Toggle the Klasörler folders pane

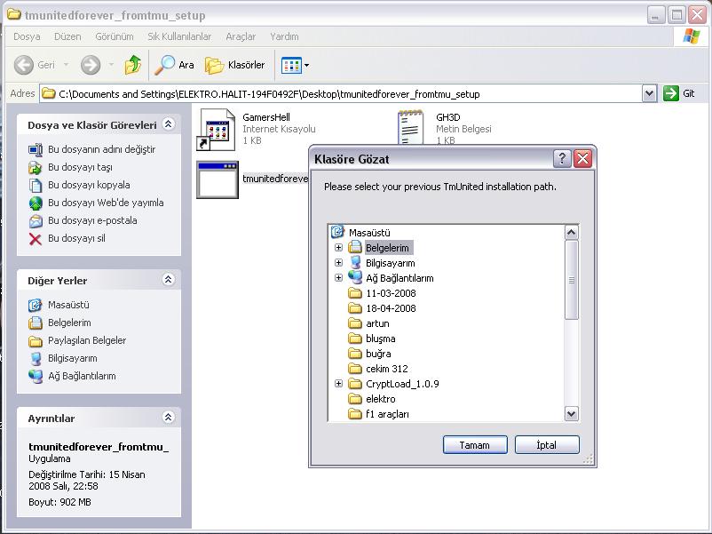click(x=234, y=65)
